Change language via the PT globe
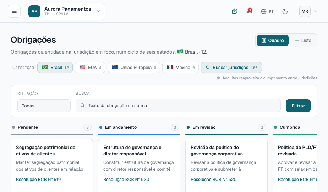This screenshot has height=192, width=328. tap(267, 11)
